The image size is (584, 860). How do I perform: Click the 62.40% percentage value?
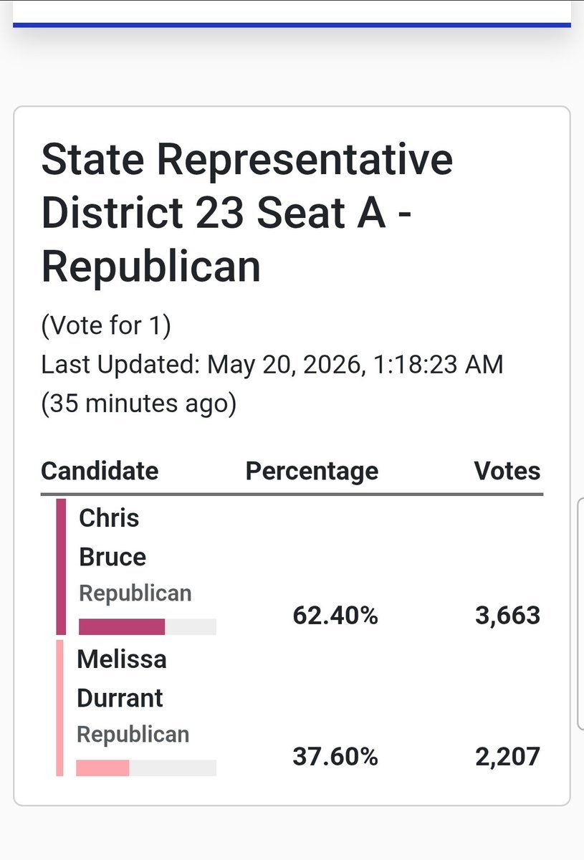pyautogui.click(x=335, y=616)
